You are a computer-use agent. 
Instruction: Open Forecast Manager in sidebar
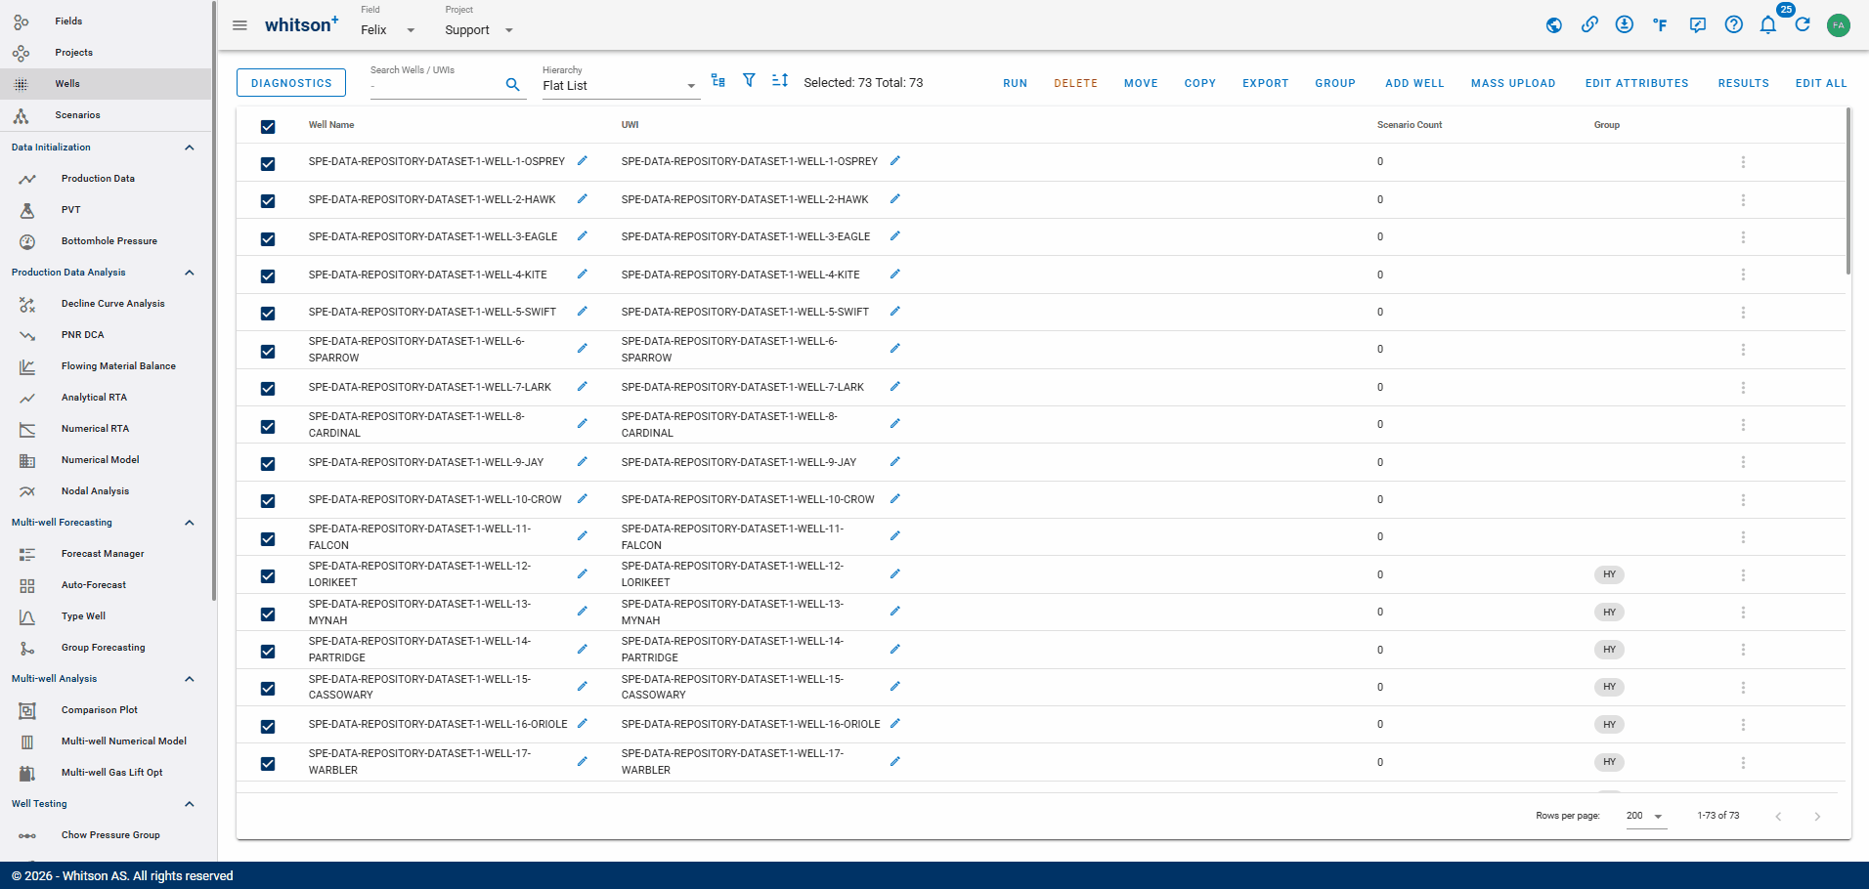tap(103, 554)
